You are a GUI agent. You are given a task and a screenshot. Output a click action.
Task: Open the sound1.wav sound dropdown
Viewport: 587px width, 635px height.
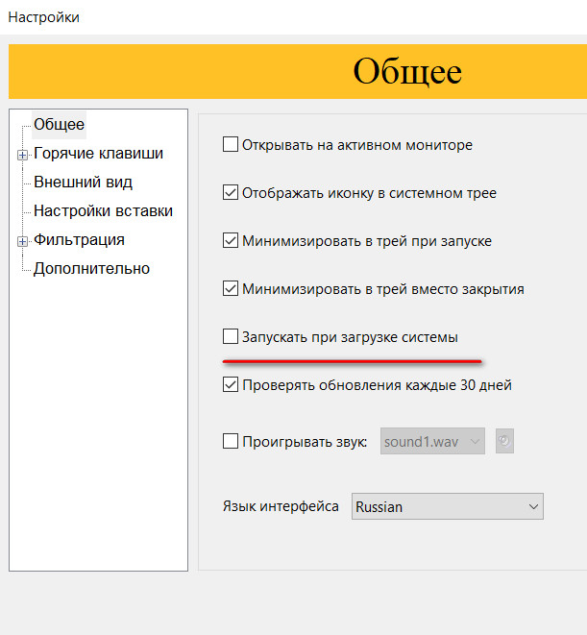tap(432, 442)
